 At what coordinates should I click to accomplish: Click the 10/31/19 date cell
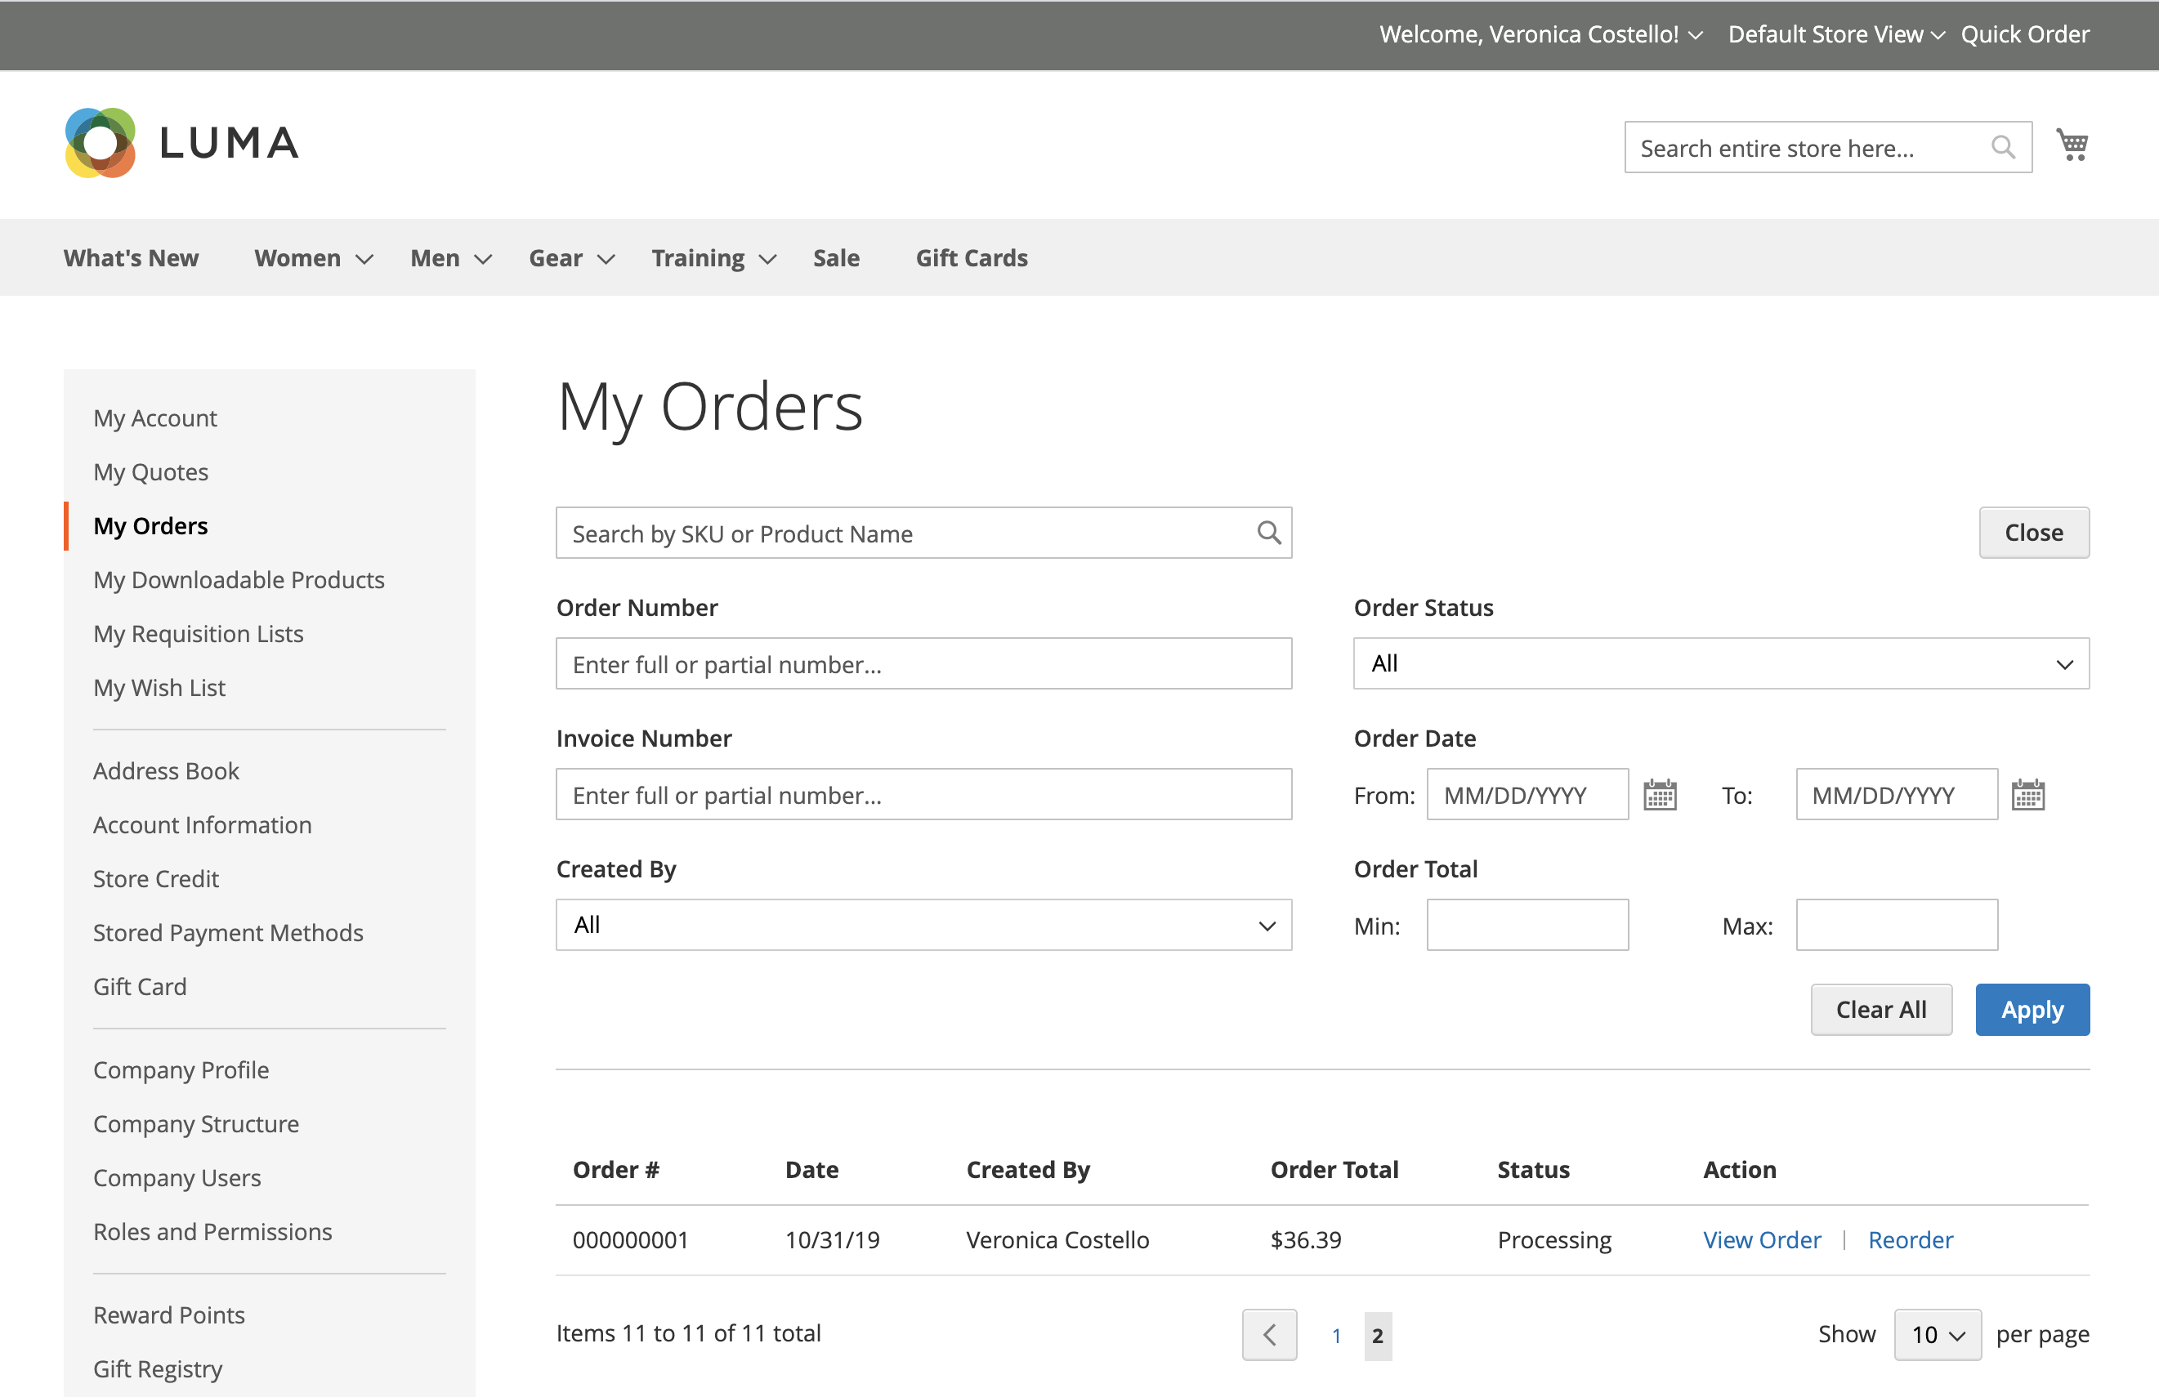pos(832,1240)
